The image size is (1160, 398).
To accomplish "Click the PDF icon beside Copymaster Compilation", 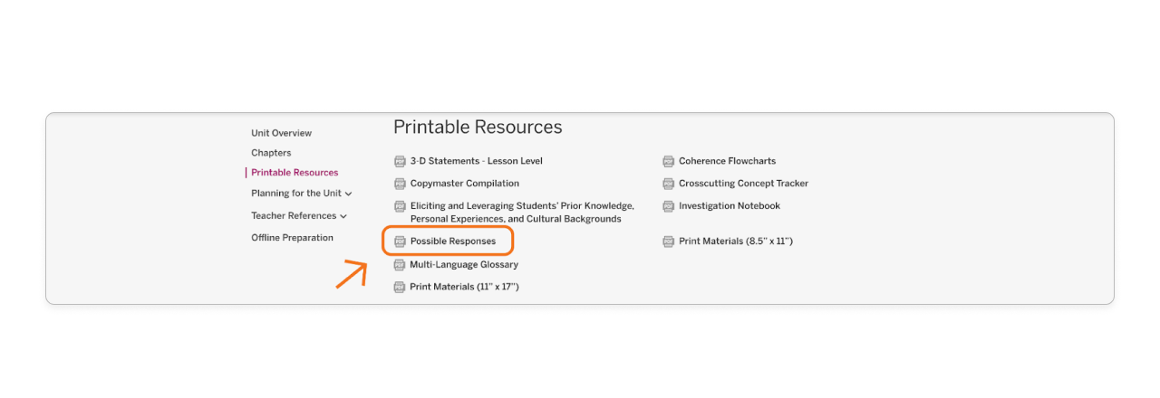I will point(400,184).
